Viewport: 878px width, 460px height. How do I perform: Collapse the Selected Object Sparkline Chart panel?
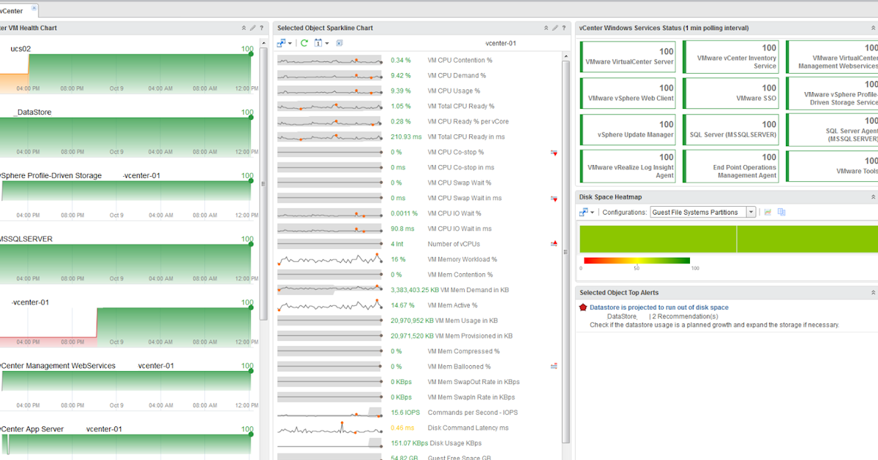pyautogui.click(x=546, y=28)
